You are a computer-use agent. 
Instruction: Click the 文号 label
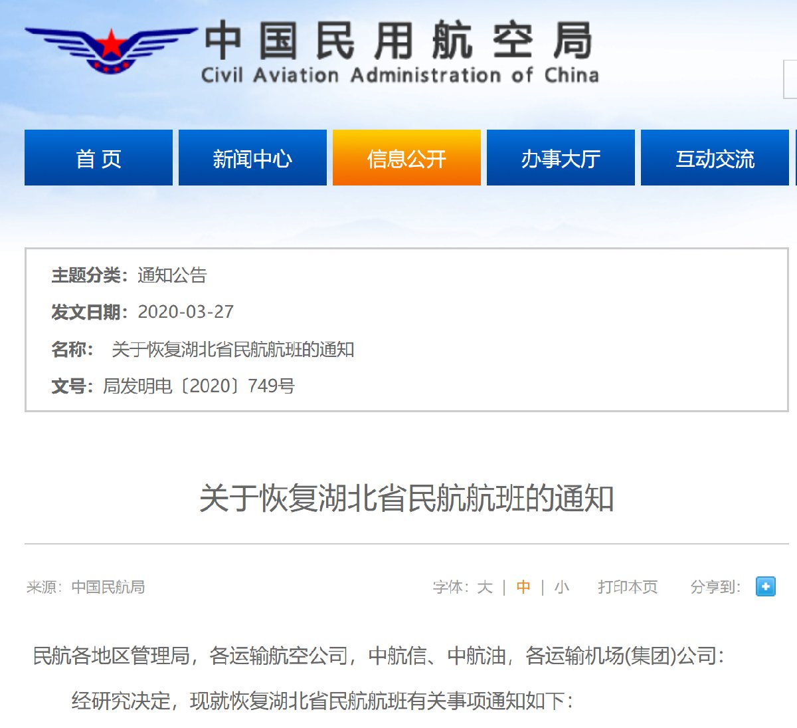pyautogui.click(x=72, y=386)
